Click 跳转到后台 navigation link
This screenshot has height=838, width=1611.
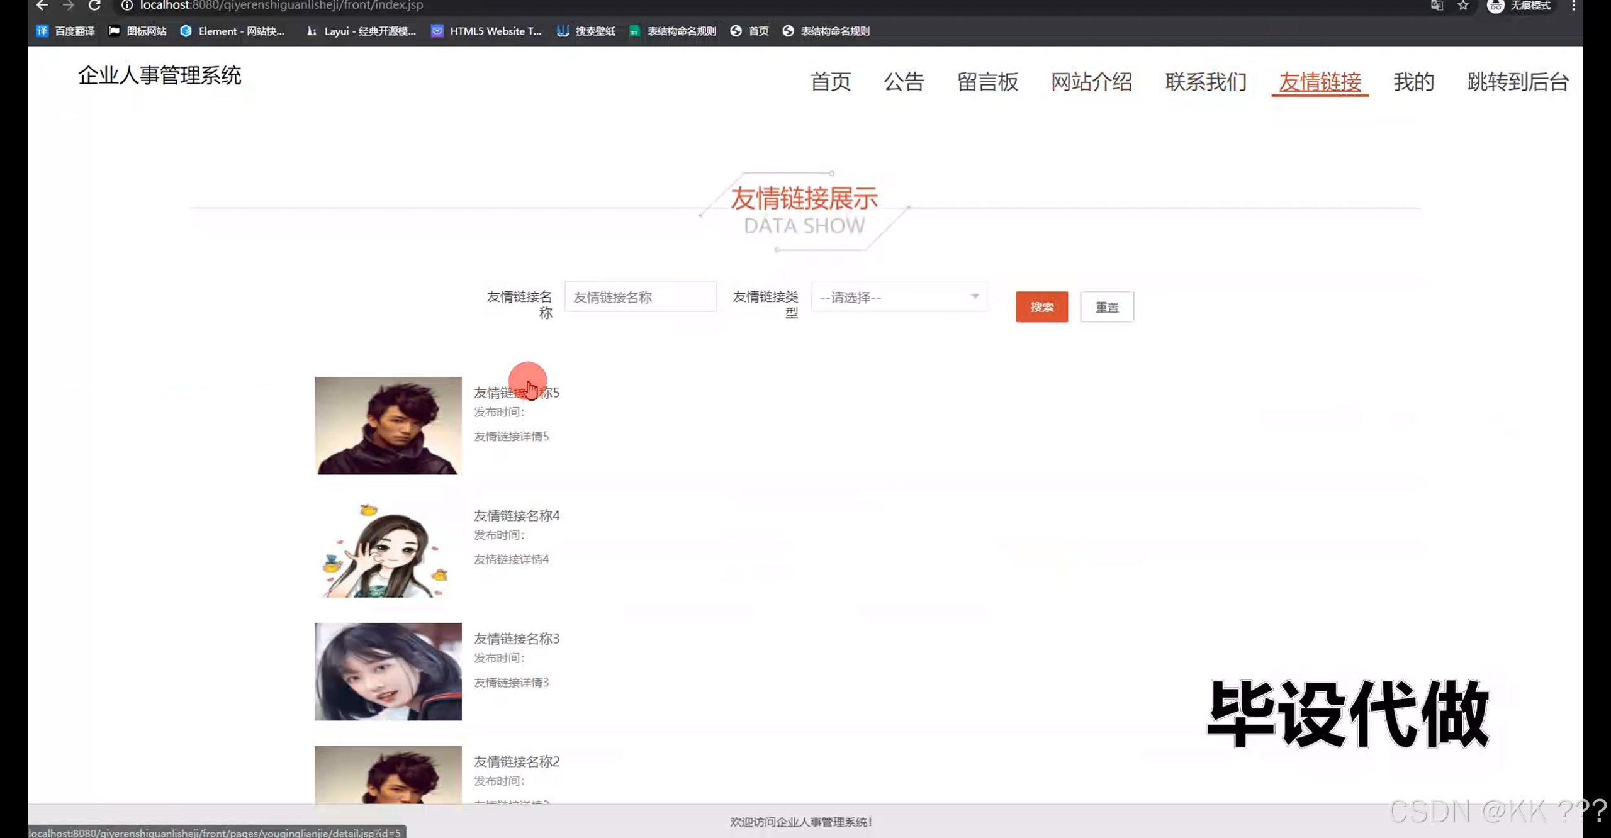tap(1518, 82)
